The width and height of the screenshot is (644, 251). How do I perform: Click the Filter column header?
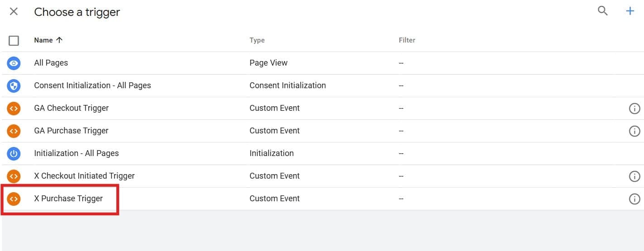pyautogui.click(x=407, y=40)
